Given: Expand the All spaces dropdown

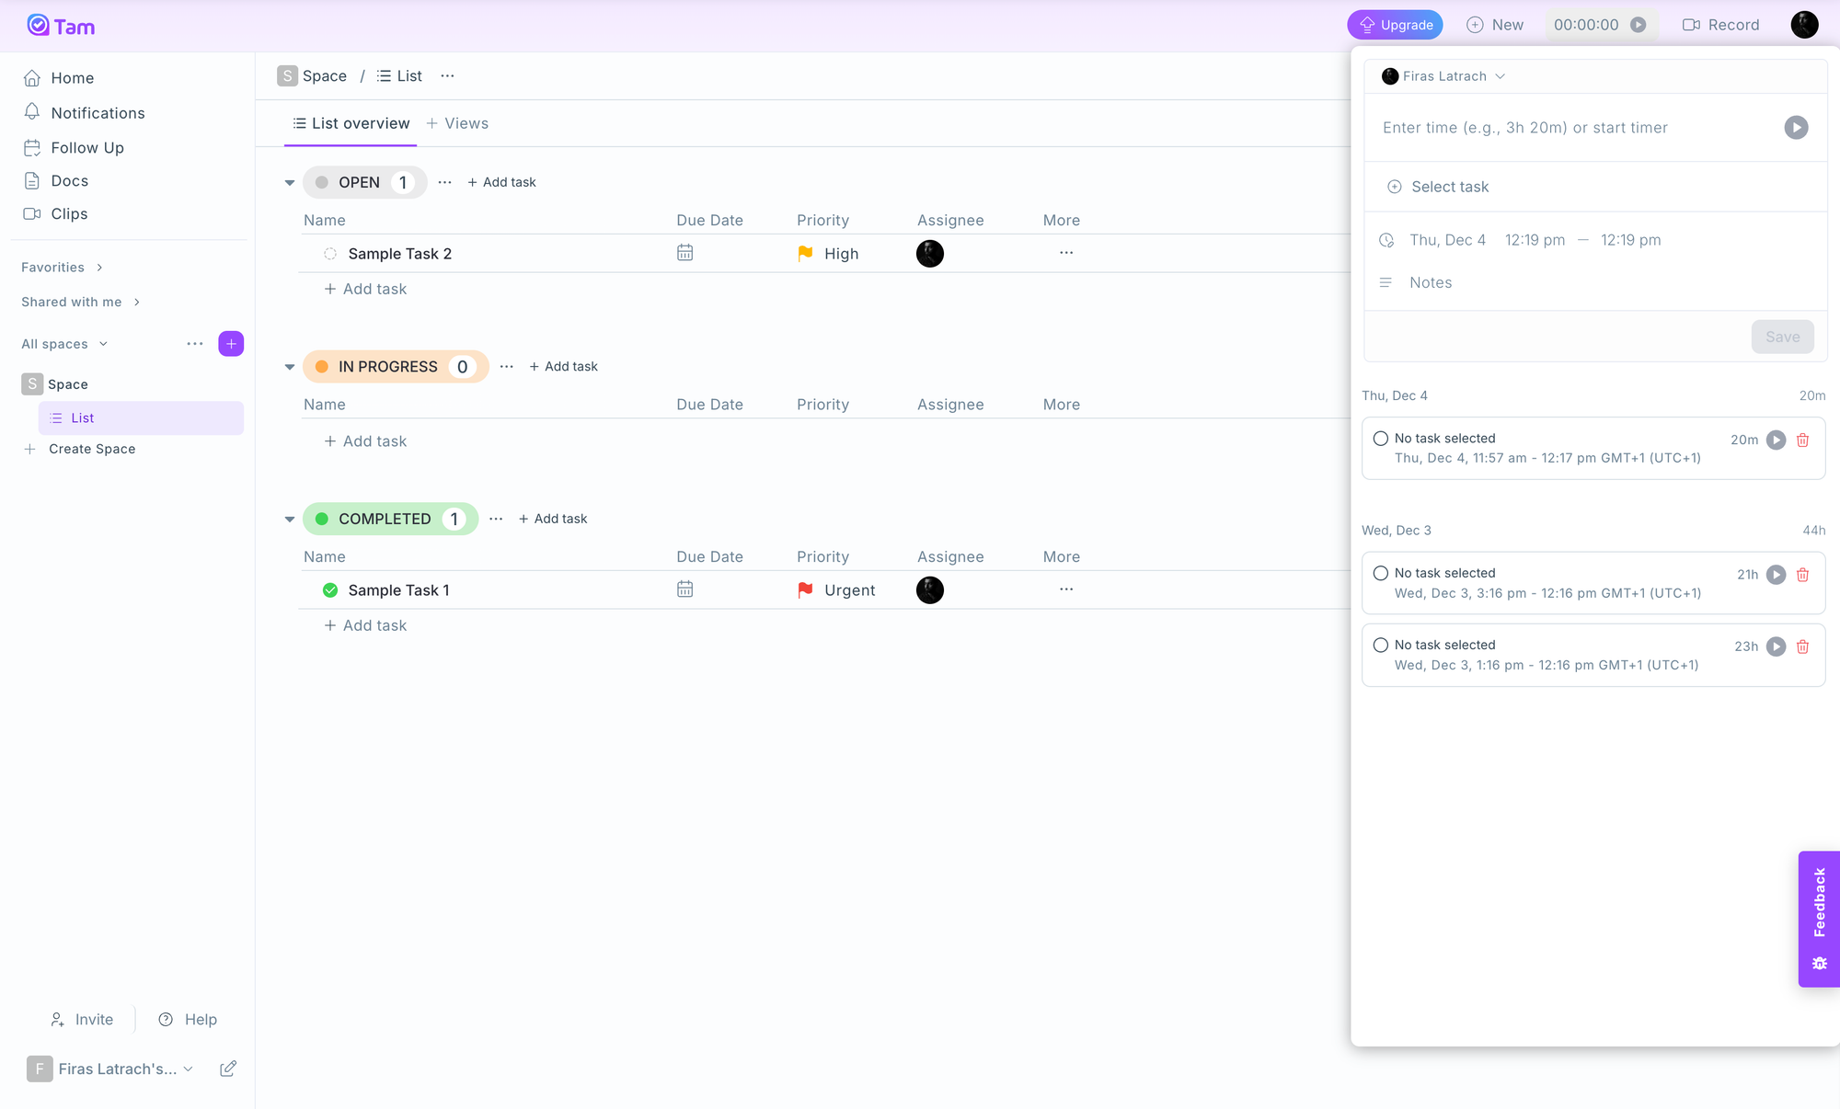Looking at the screenshot, I should (x=64, y=344).
